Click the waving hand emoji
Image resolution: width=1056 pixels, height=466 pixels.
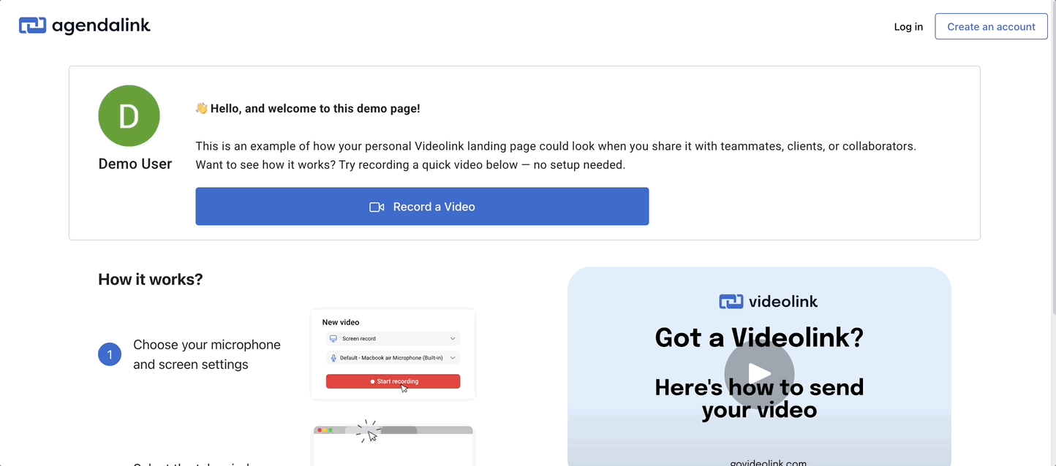point(202,109)
